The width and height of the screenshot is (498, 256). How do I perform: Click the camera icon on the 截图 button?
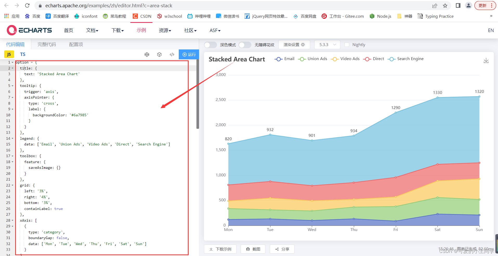tap(248, 249)
